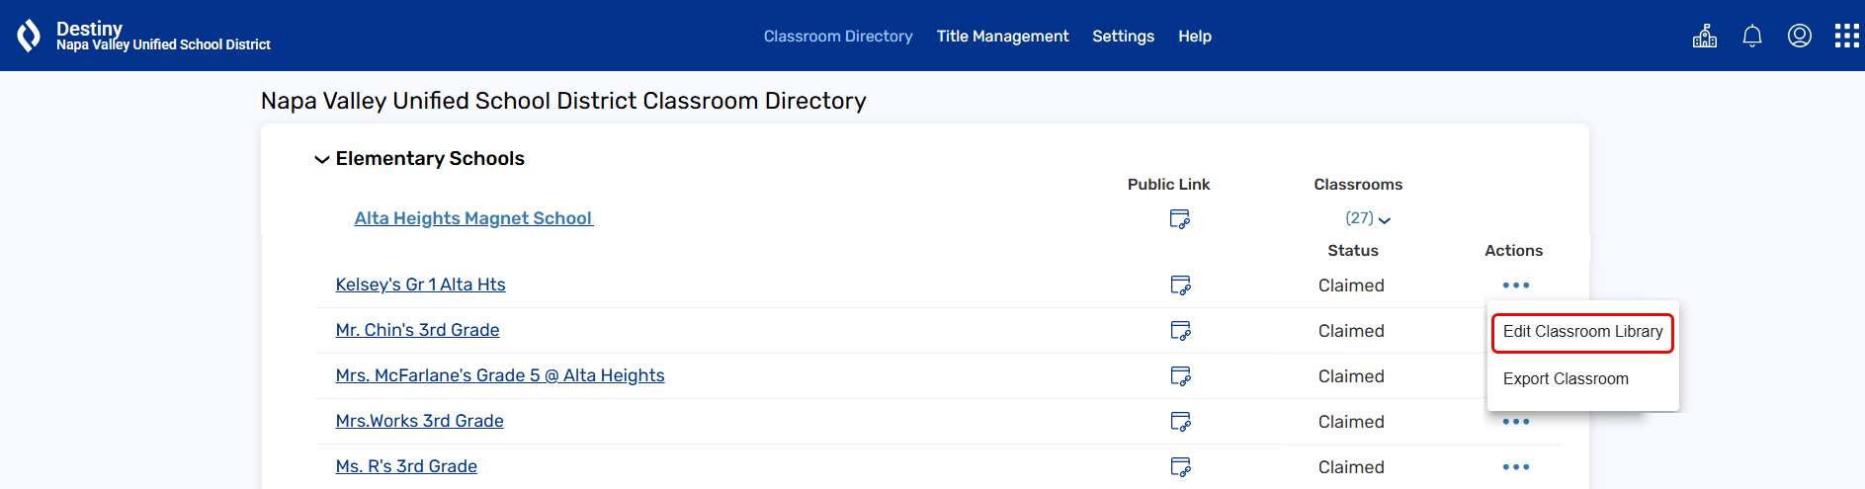The height and width of the screenshot is (489, 1865).
Task: Click the Classrooms column header
Action: pyautogui.click(x=1358, y=185)
